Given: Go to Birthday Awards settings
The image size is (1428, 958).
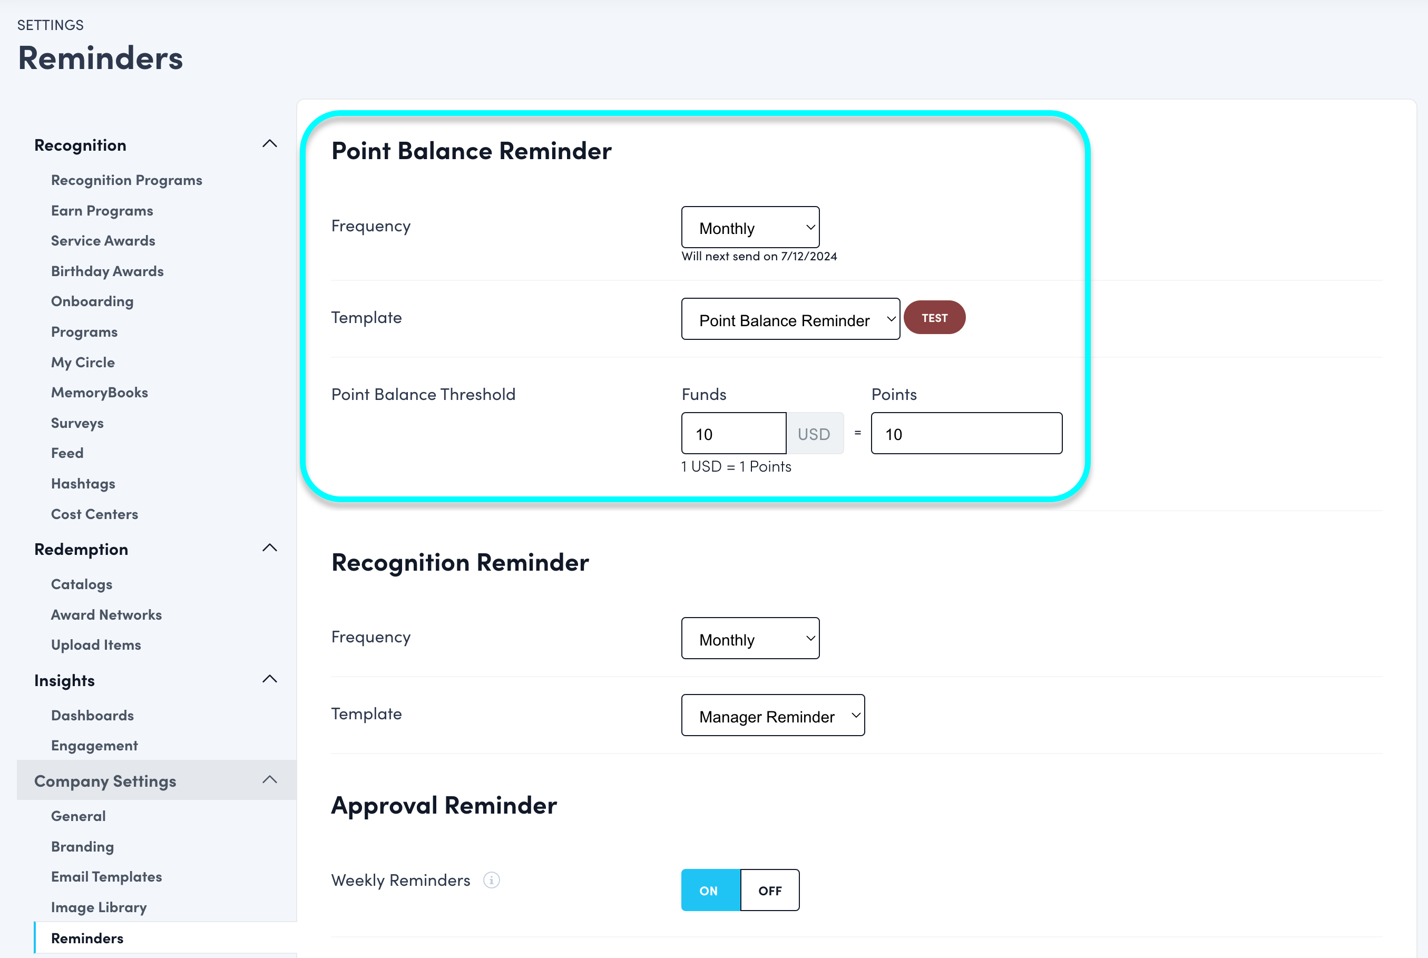Looking at the screenshot, I should pyautogui.click(x=107, y=271).
